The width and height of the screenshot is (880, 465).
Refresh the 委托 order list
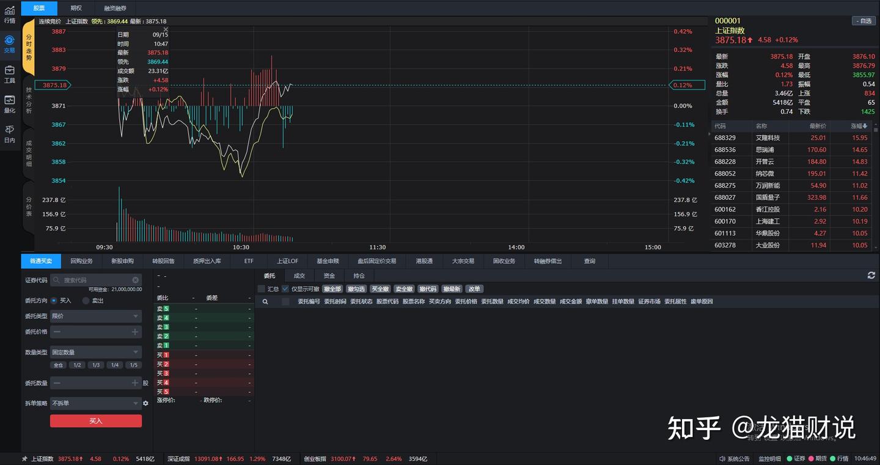click(871, 275)
